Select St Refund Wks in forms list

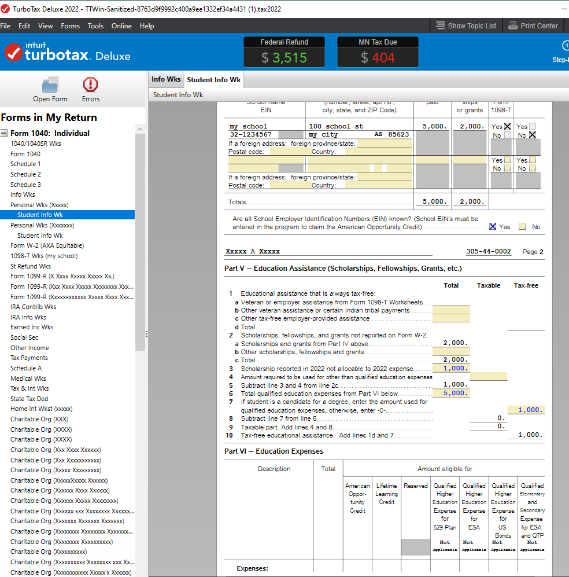pyautogui.click(x=31, y=266)
